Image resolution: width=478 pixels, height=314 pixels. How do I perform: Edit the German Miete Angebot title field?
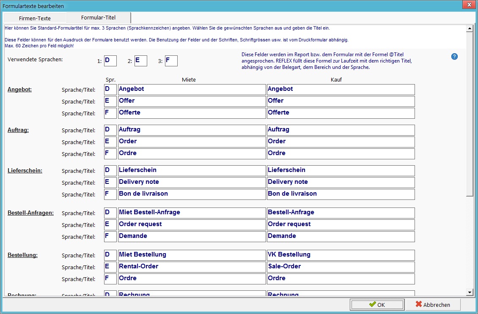[x=191, y=90]
